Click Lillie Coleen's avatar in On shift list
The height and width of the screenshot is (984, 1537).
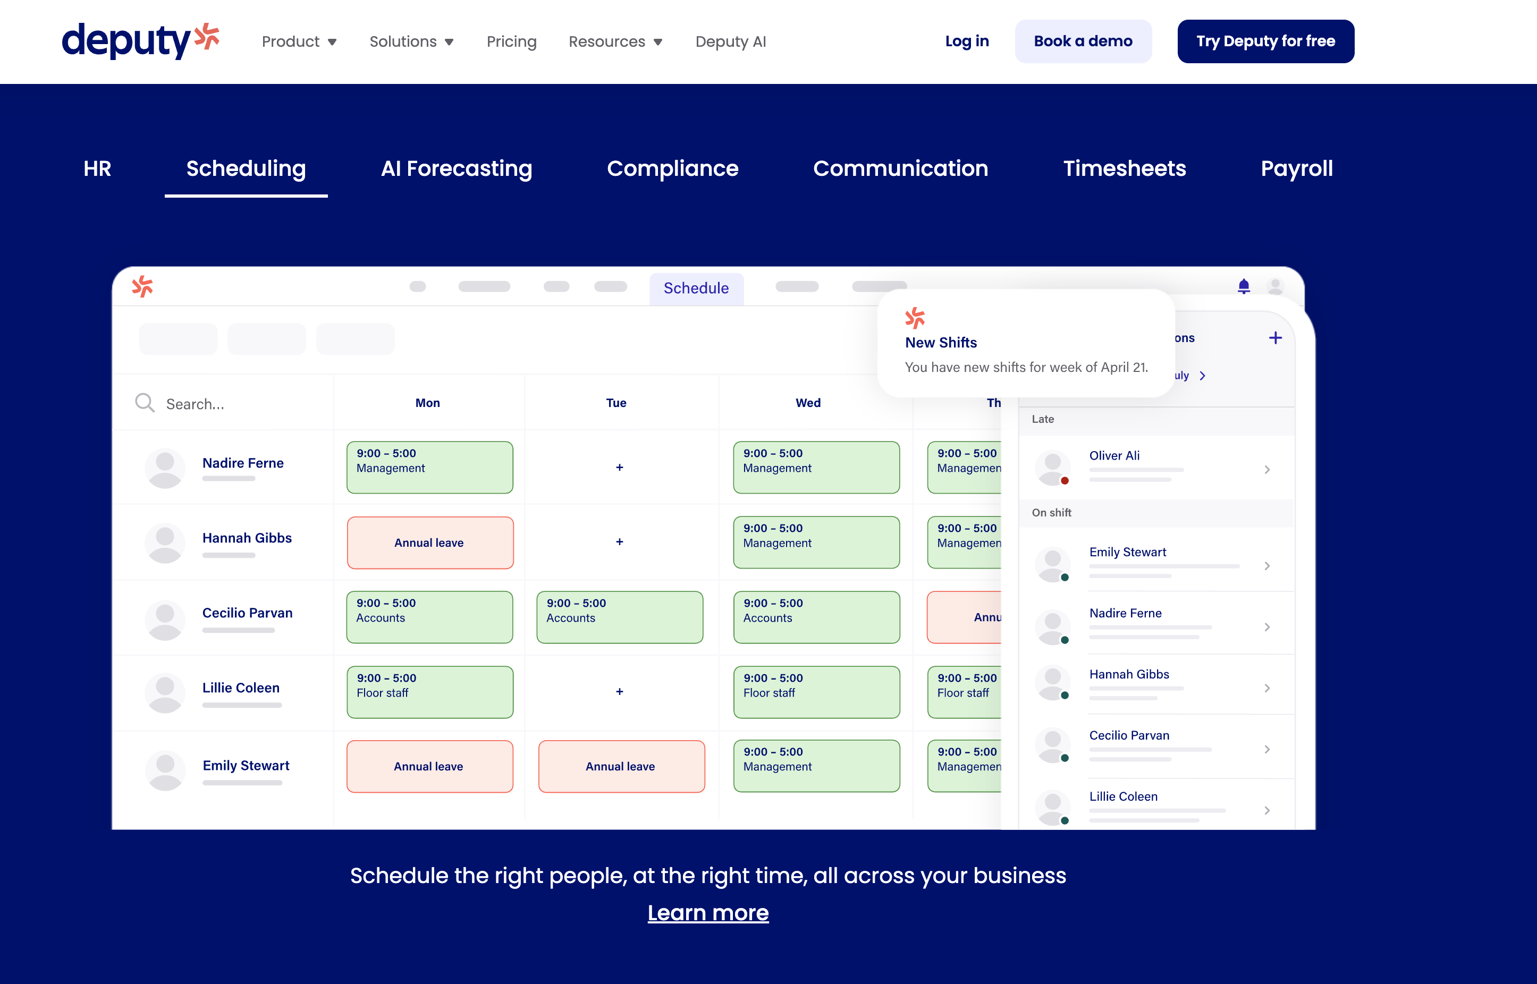point(1053,808)
